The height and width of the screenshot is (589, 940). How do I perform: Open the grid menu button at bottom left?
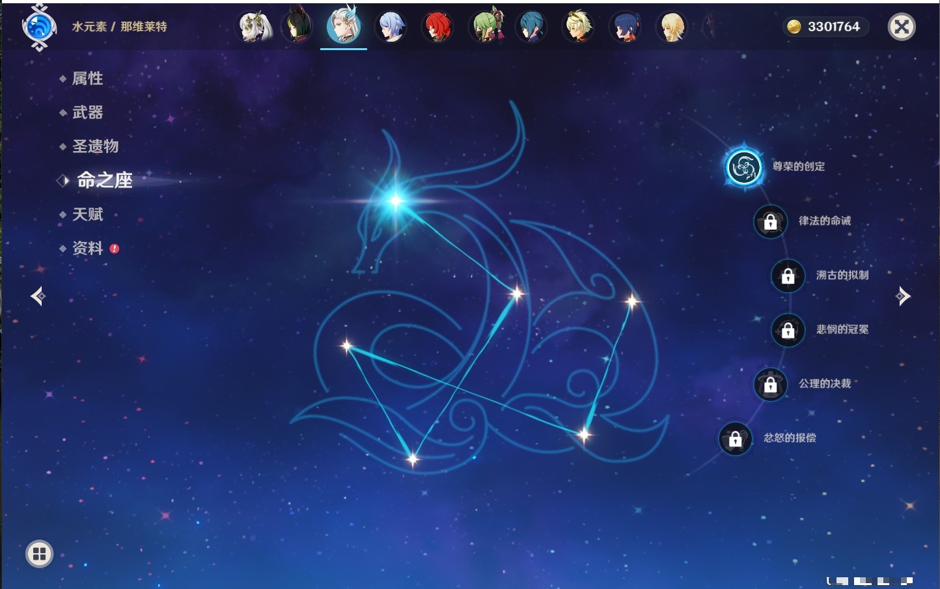[39, 554]
